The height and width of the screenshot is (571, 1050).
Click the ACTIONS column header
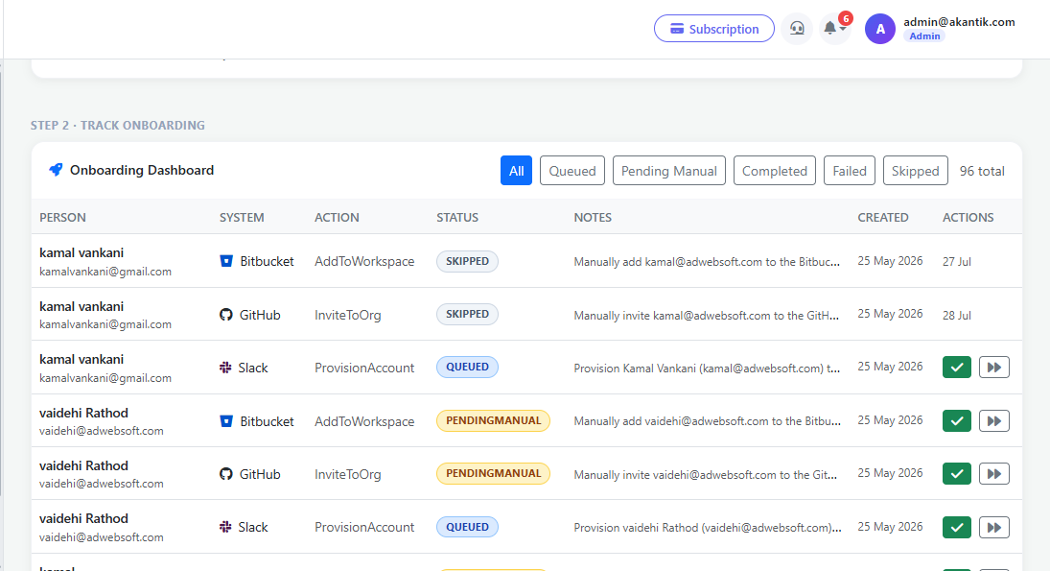pyautogui.click(x=968, y=217)
